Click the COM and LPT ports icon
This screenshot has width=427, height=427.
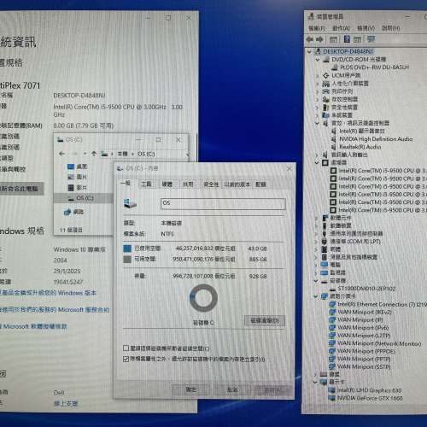pos(325,242)
